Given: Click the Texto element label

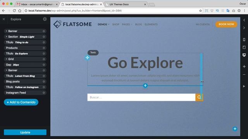Looking at the screenshot, I should [x=93, y=53].
